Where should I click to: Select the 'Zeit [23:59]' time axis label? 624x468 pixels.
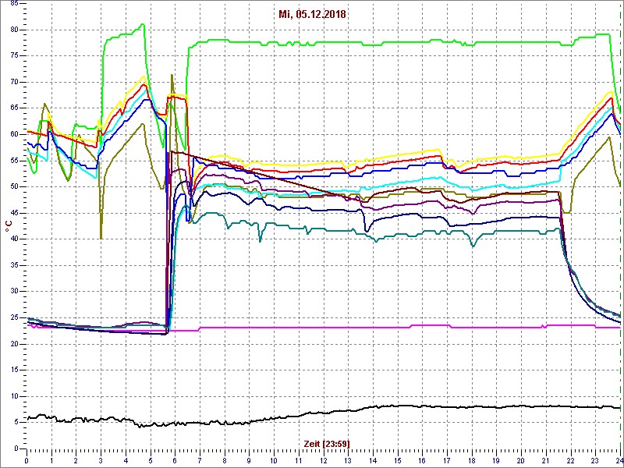[327, 443]
